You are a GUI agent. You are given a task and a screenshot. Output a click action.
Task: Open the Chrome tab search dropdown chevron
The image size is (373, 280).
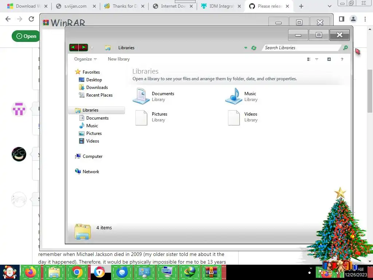pyautogui.click(x=329, y=6)
